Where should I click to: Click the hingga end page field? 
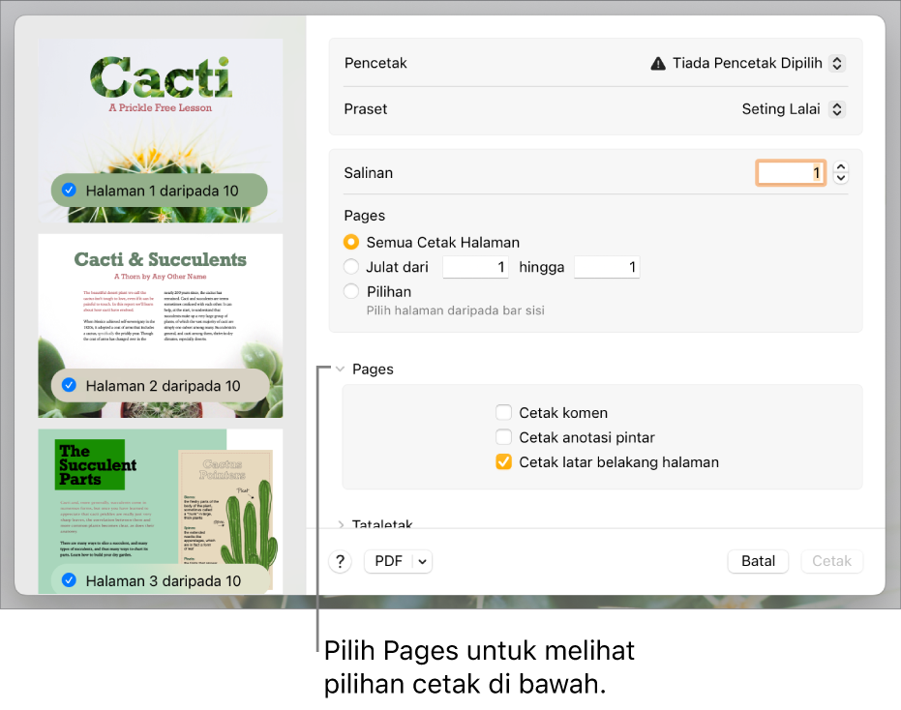point(607,267)
